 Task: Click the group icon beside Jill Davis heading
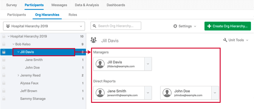click(94, 40)
